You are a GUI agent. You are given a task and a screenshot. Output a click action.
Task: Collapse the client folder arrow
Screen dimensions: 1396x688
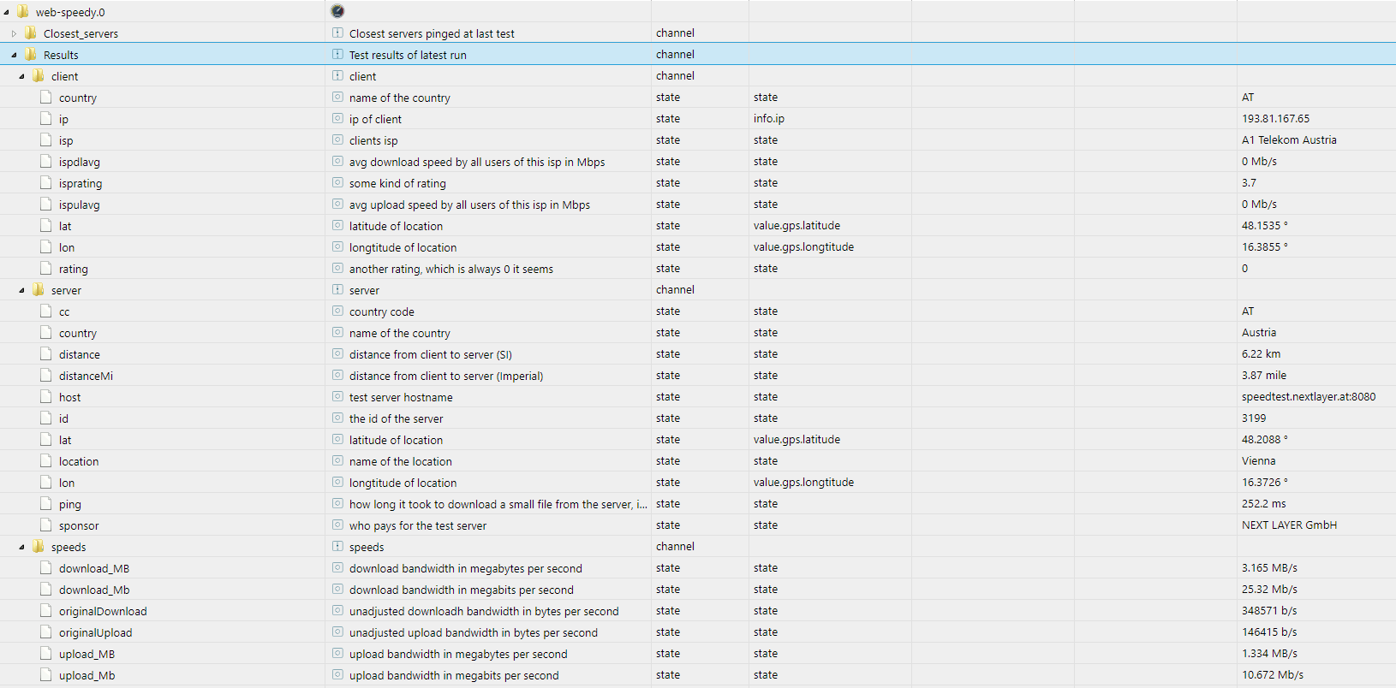(21, 76)
